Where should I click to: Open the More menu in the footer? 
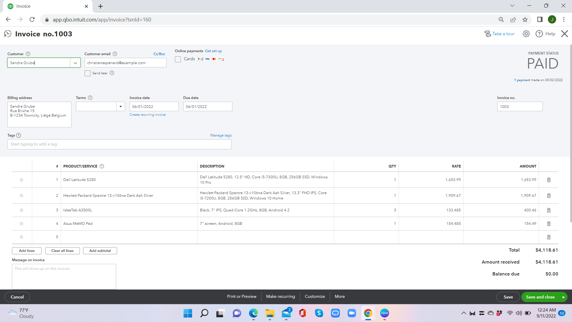point(340,297)
